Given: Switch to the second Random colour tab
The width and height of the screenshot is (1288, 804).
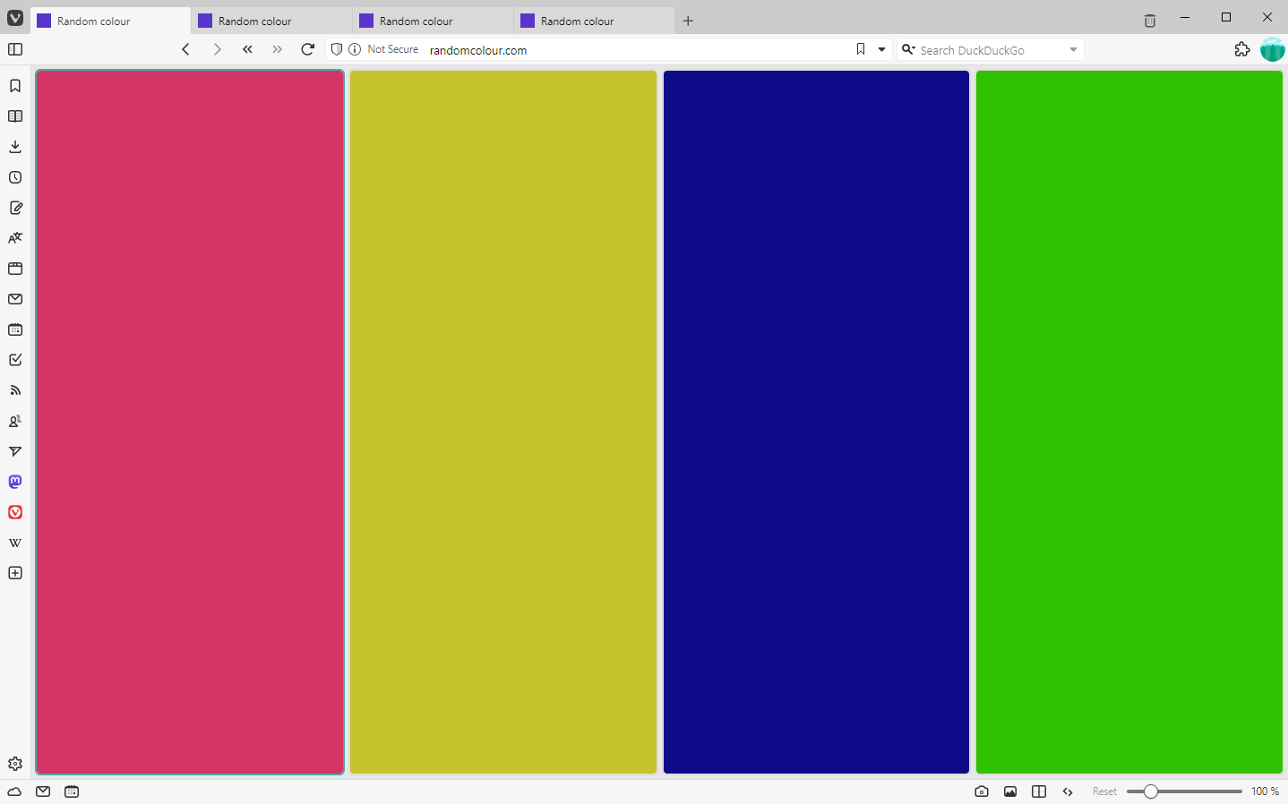Looking at the screenshot, I should [271, 21].
